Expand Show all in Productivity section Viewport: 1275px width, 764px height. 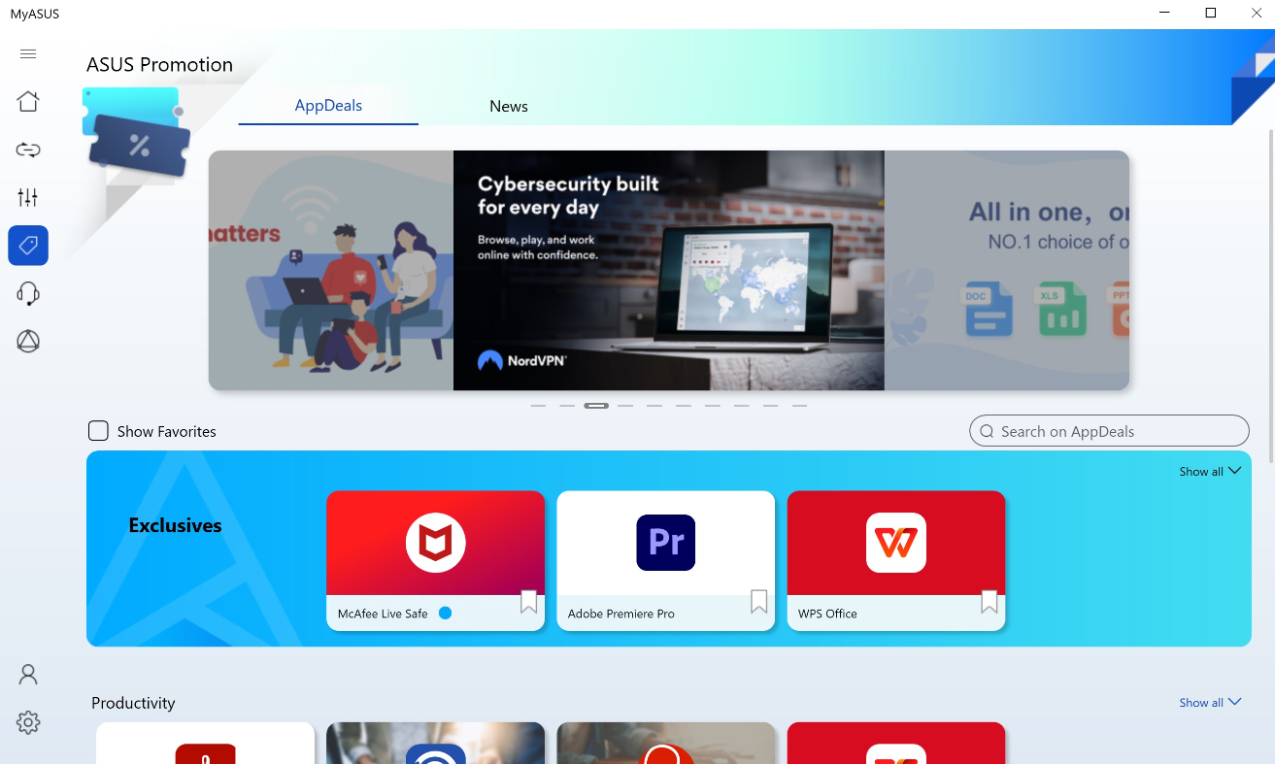(x=1210, y=702)
